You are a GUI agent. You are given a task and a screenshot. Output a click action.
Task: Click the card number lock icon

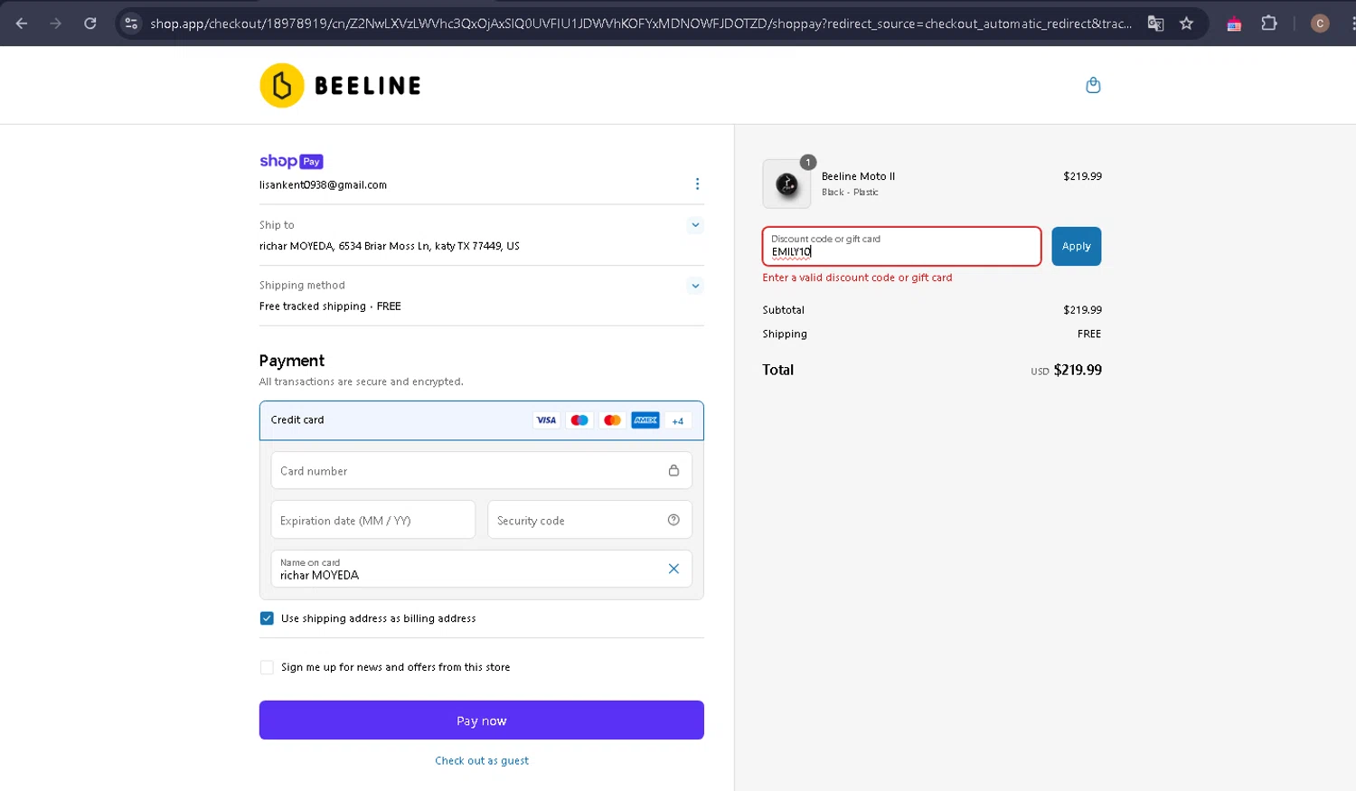[x=673, y=470]
